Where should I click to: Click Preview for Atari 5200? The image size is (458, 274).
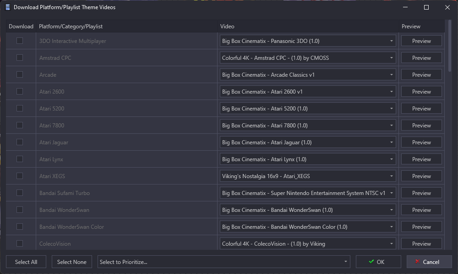[x=421, y=108]
